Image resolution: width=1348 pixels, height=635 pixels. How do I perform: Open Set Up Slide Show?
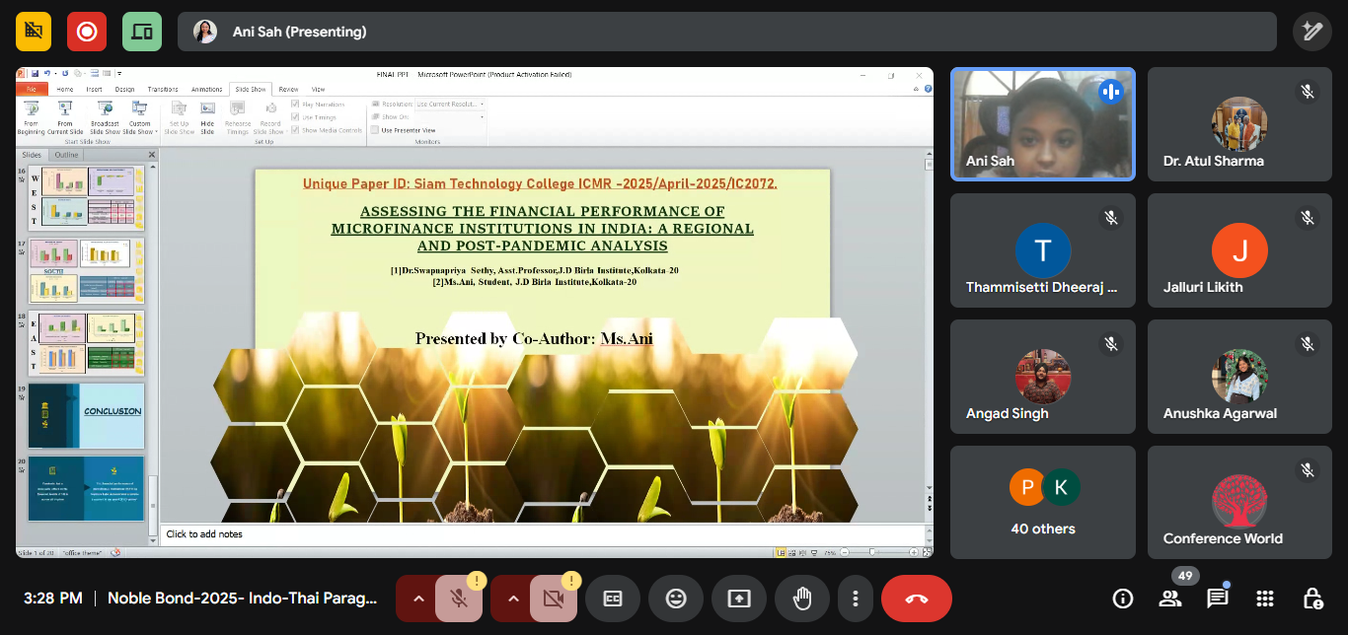[179, 110]
